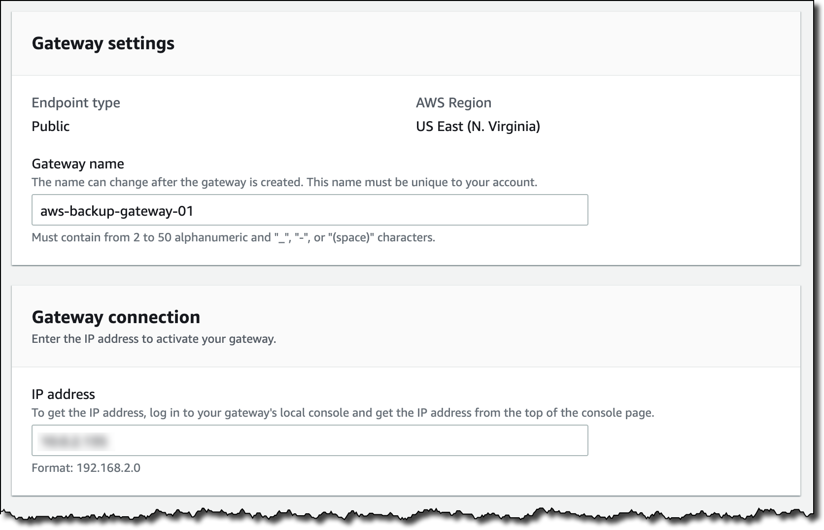824x530 pixels.
Task: Click the Enter the IP address to activate text
Action: [154, 339]
